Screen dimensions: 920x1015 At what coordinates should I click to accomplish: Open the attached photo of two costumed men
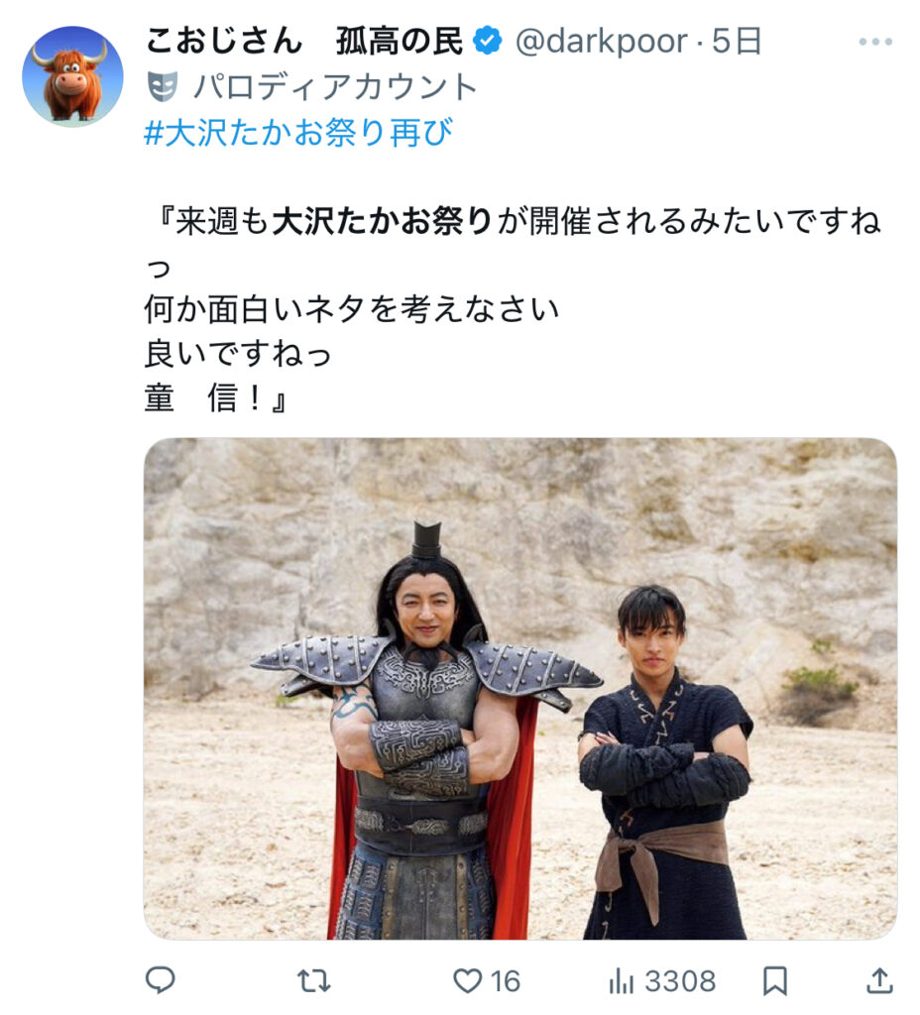click(519, 689)
